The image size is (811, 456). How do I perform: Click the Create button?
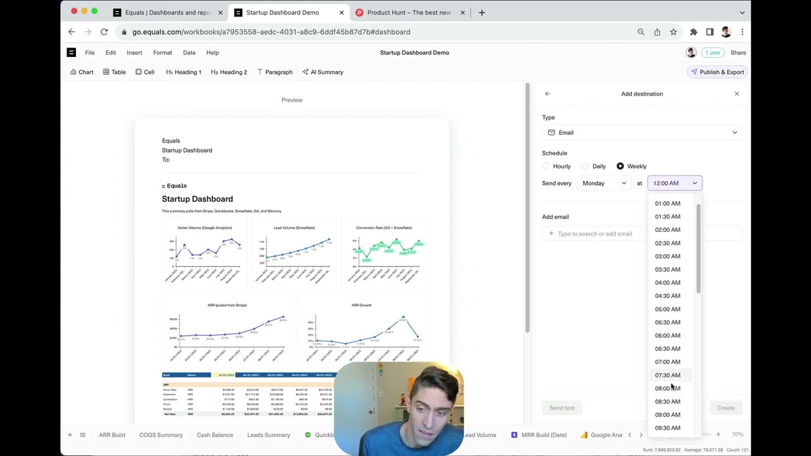click(x=726, y=408)
